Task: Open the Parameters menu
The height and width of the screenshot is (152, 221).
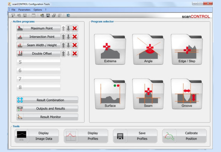Action: (x=24, y=10)
